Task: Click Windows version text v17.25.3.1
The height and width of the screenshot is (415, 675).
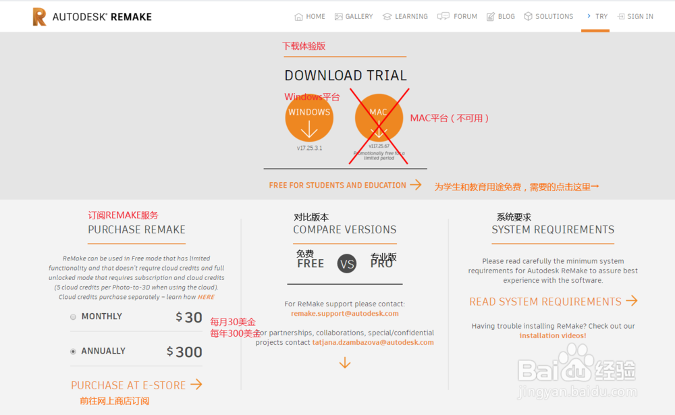Action: coord(309,148)
